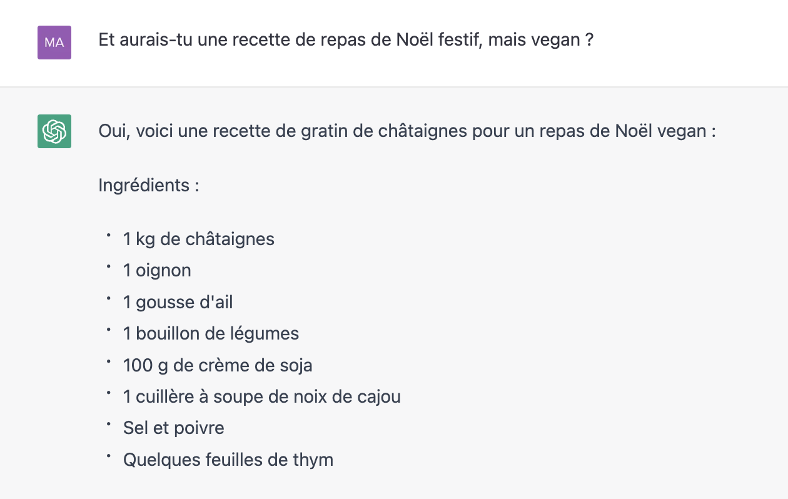Click the user's vegan Christmas recipe question
The width and height of the screenshot is (788, 499).
coord(346,41)
